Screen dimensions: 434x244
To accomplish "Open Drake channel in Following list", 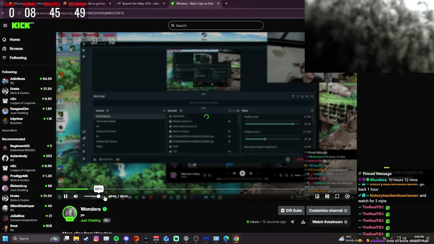I will [x=27, y=91].
